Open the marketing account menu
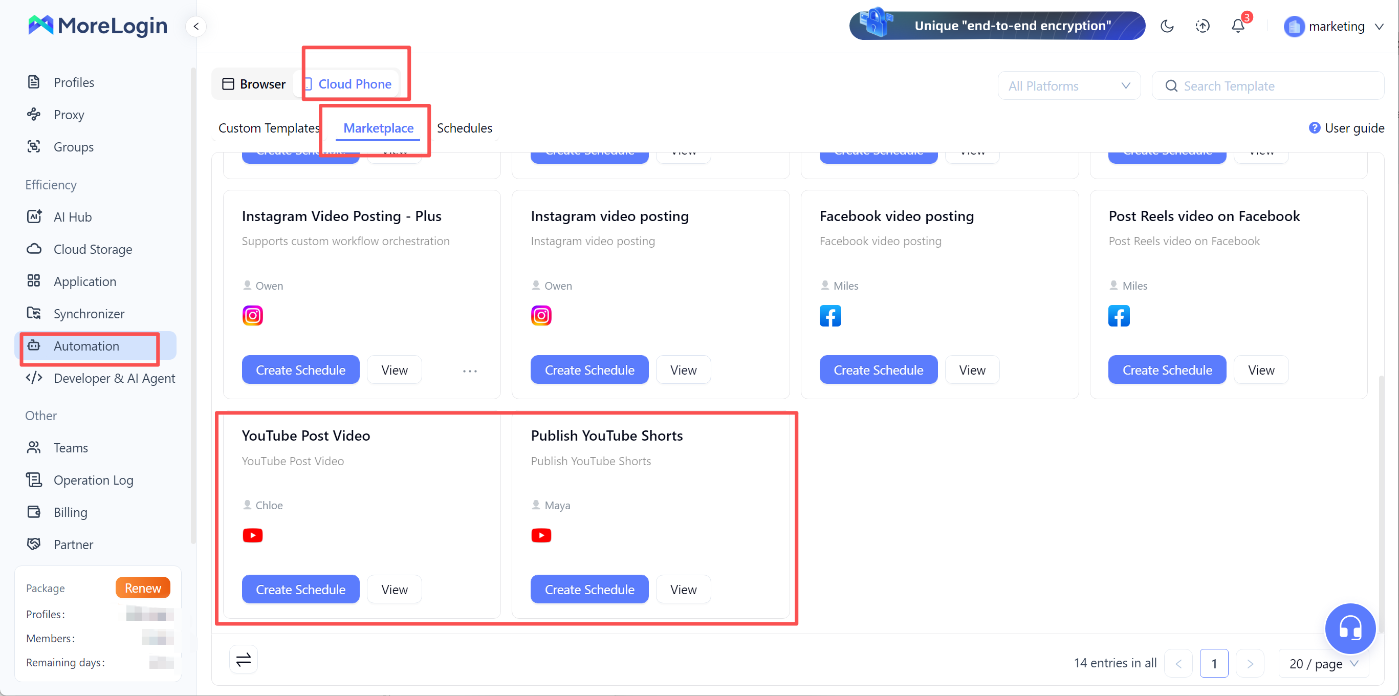This screenshot has height=696, width=1399. (x=1334, y=26)
